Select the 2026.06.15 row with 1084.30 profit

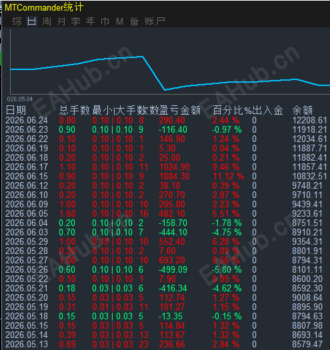point(166,177)
